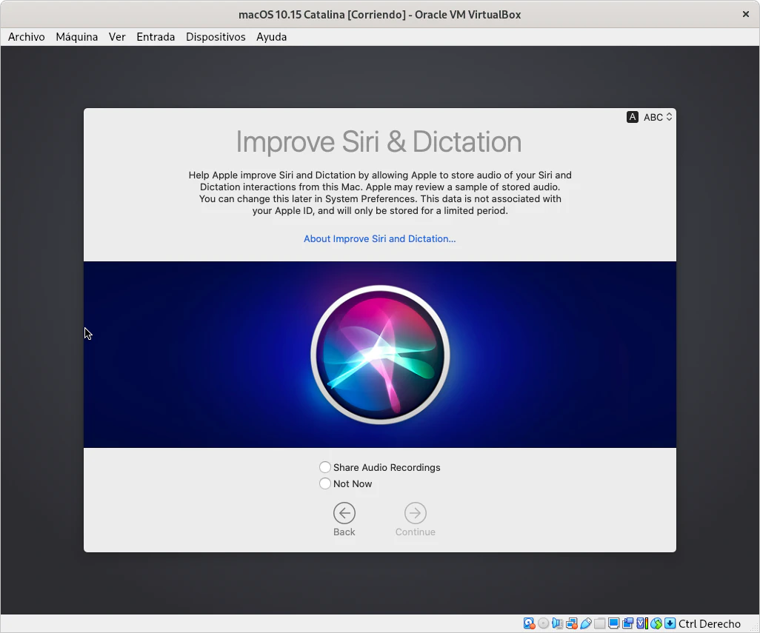Viewport: 760px width, 633px height.
Task: Click the Siri logo image
Action: coord(380,355)
